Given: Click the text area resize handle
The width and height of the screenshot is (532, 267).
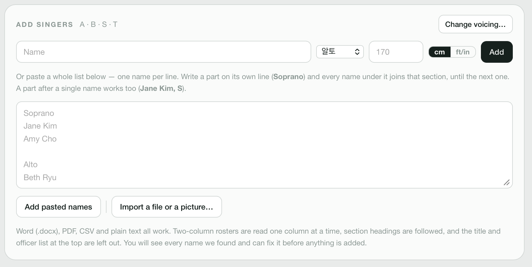Looking at the screenshot, I should (x=507, y=182).
